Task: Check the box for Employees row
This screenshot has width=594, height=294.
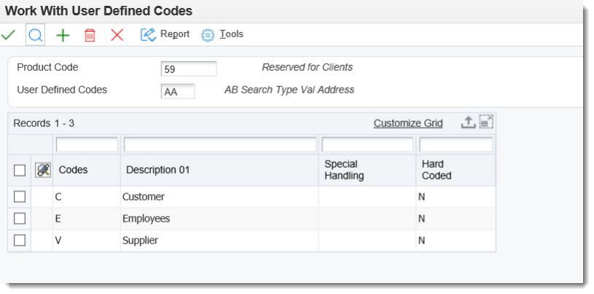Action: coord(20,219)
